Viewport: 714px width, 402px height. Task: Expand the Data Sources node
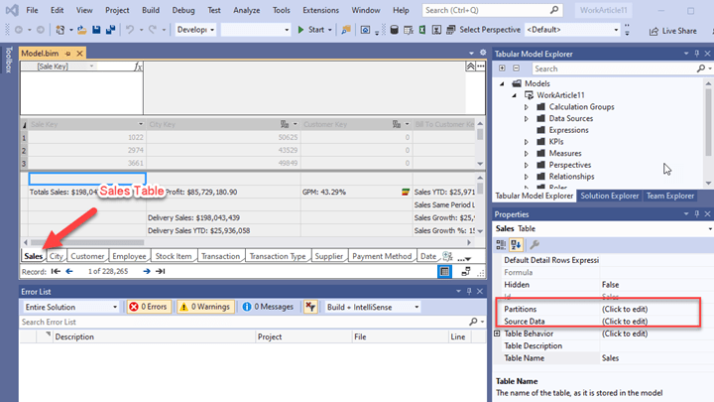(x=526, y=118)
